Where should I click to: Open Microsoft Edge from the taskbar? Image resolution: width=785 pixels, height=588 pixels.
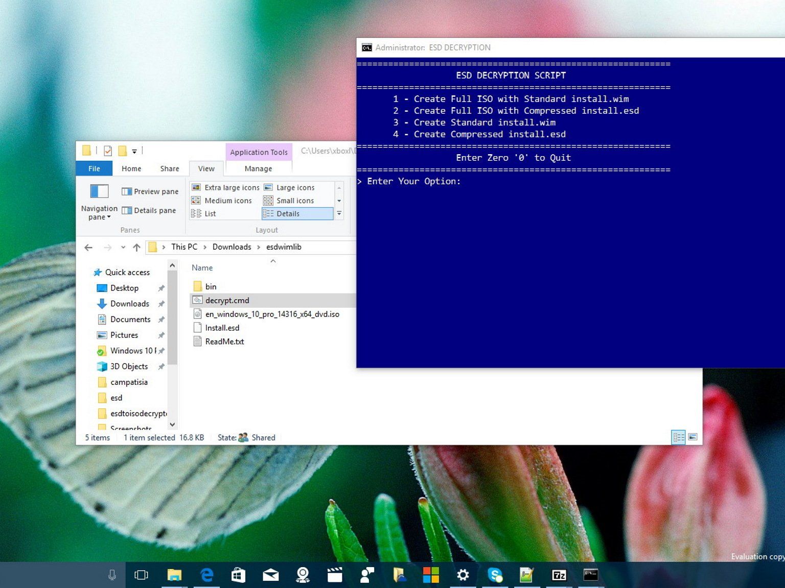[206, 575]
